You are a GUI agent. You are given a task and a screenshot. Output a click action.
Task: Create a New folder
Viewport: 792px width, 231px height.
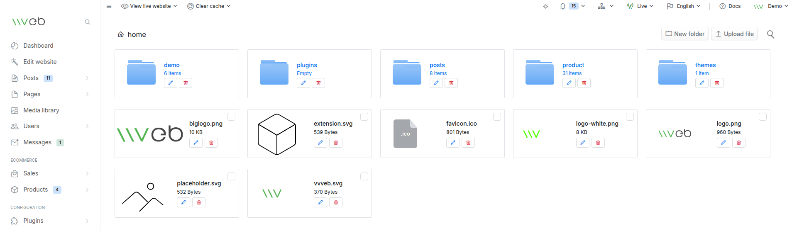[685, 34]
